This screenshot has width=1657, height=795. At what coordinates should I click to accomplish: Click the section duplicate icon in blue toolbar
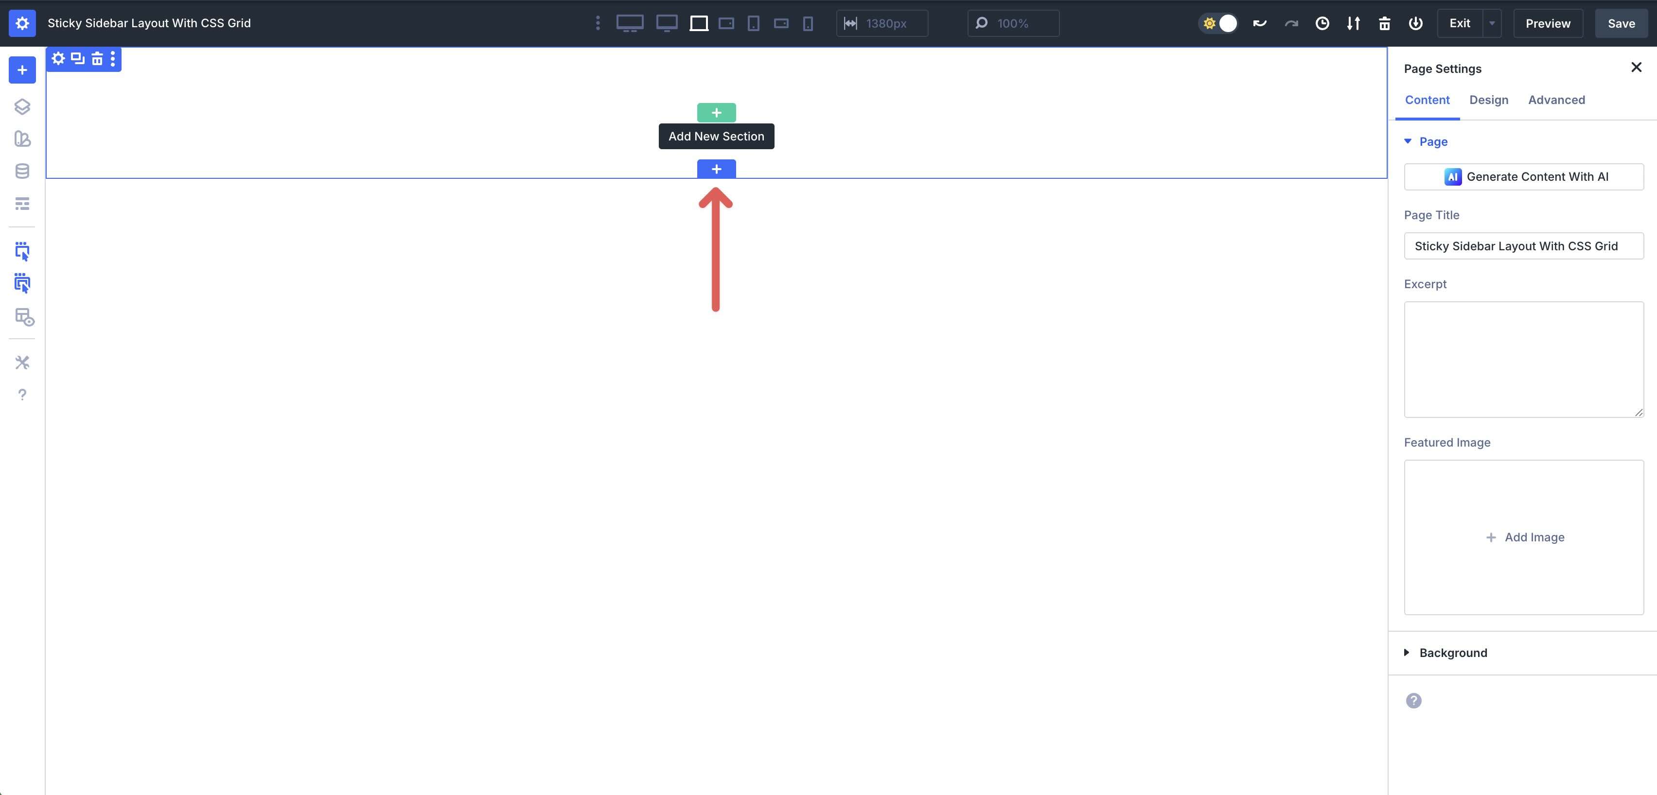point(77,58)
